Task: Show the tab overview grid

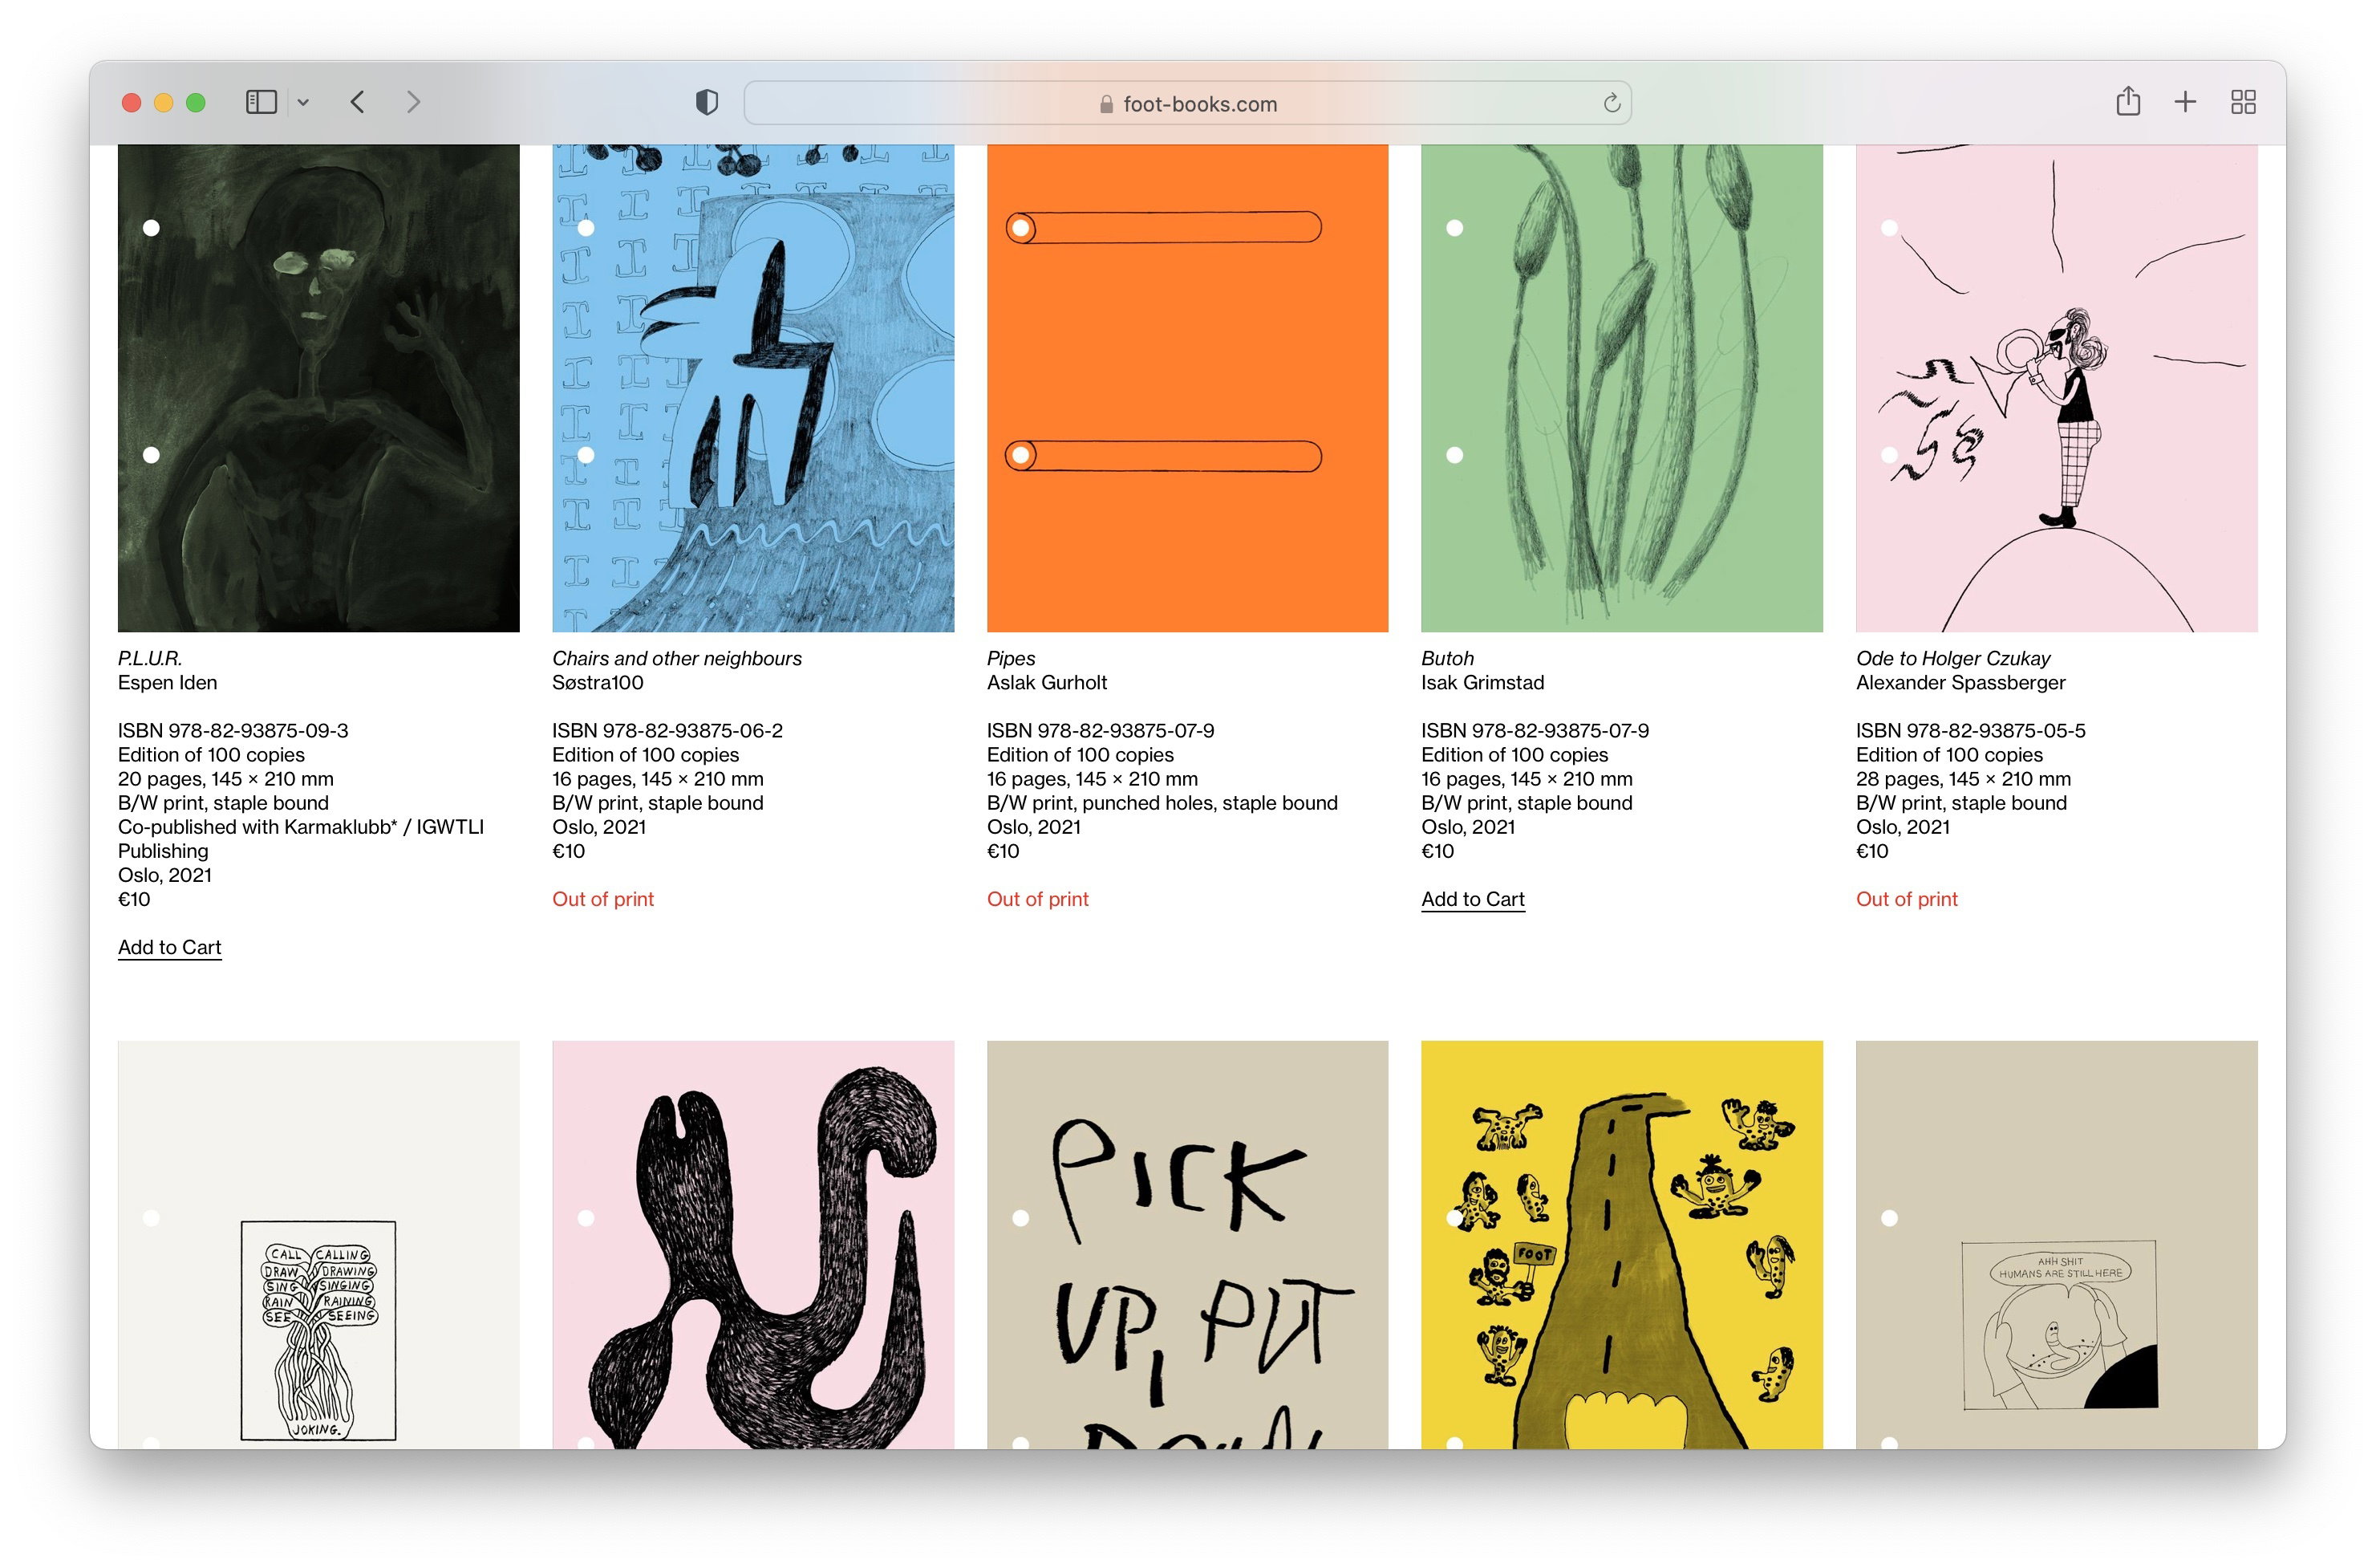Action: click(2242, 102)
